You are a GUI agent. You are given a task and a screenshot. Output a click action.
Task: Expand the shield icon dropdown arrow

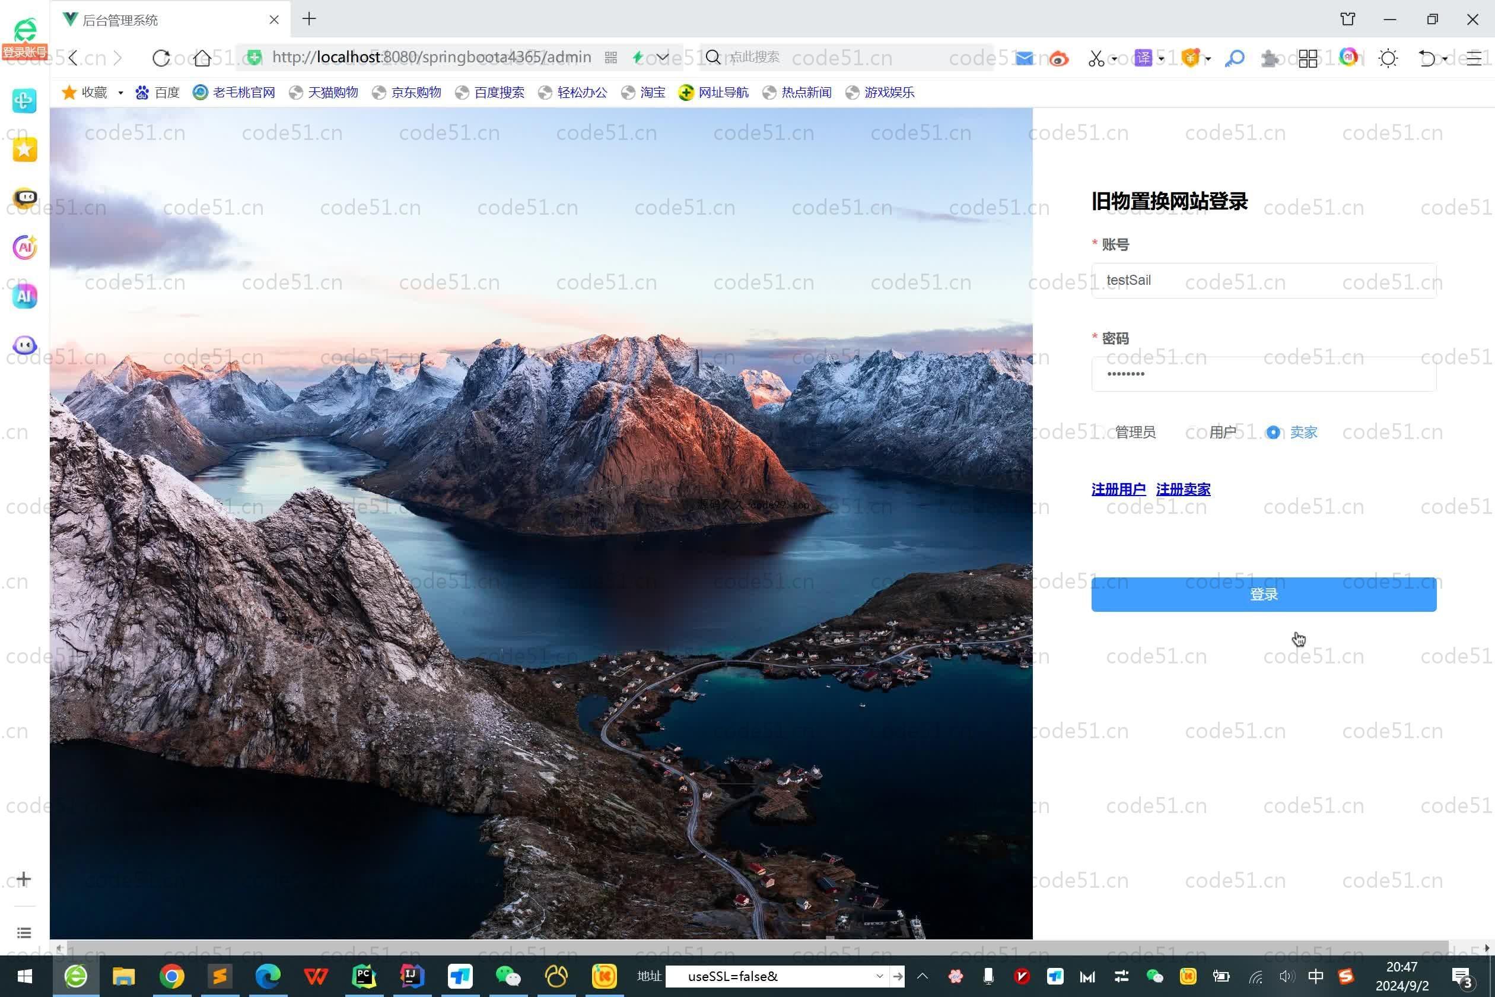(x=1208, y=59)
